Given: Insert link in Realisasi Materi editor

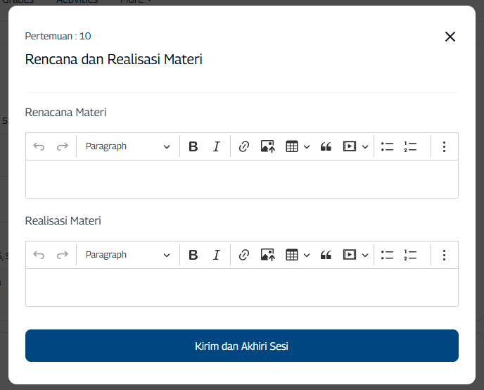Looking at the screenshot, I should [244, 255].
